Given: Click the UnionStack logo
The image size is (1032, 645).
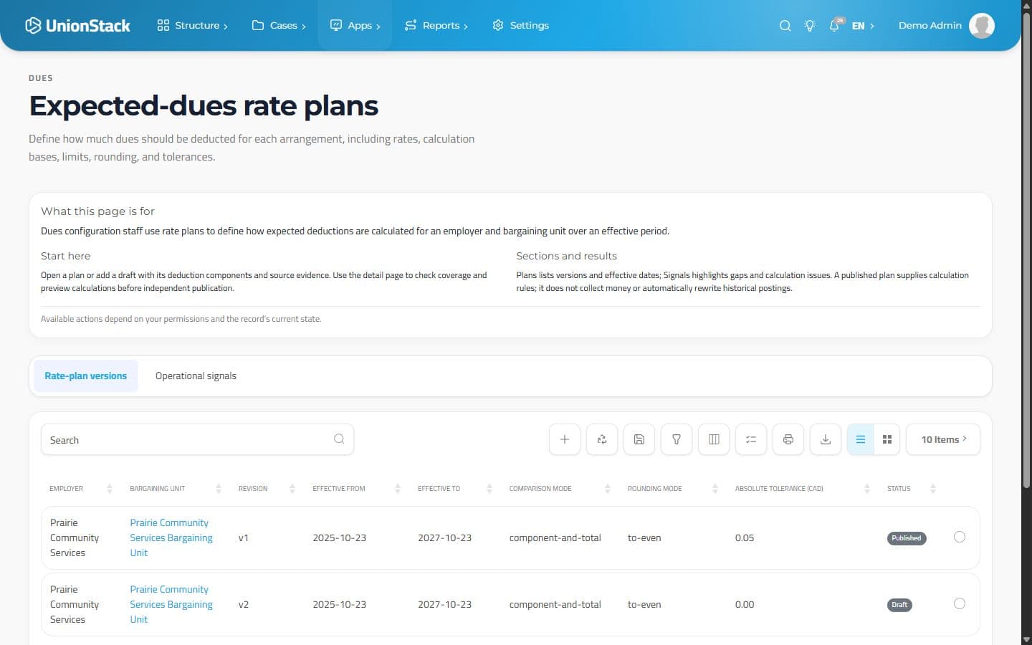Looking at the screenshot, I should coord(77,26).
